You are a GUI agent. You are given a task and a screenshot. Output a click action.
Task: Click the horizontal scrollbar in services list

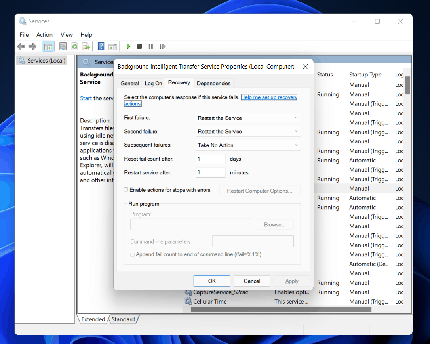pos(281,309)
